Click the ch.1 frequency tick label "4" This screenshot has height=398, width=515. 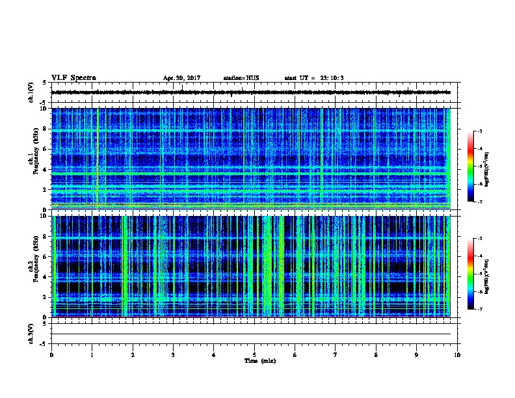[45, 170]
